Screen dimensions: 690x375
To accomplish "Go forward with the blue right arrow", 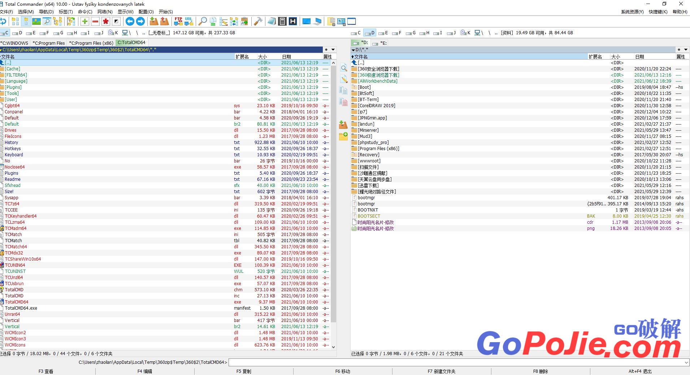I will [x=140, y=22].
